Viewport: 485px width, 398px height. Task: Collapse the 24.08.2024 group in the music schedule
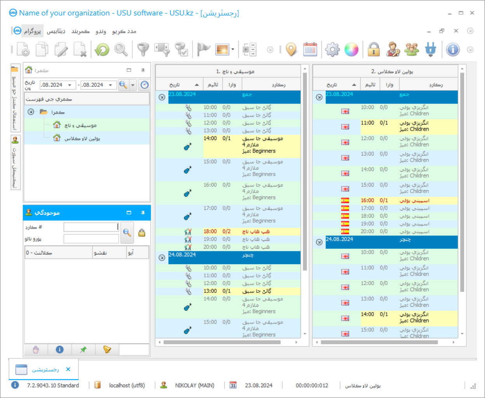[162, 258]
